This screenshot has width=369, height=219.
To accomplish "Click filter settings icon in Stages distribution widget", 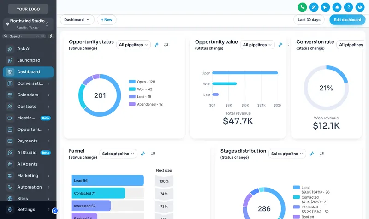I will pyautogui.click(x=321, y=154).
